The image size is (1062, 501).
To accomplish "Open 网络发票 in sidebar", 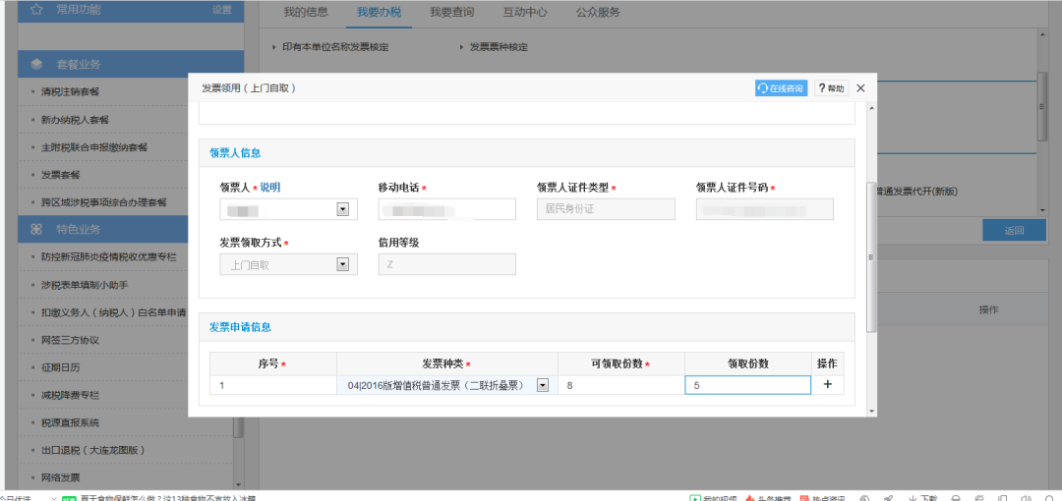I will (60, 477).
